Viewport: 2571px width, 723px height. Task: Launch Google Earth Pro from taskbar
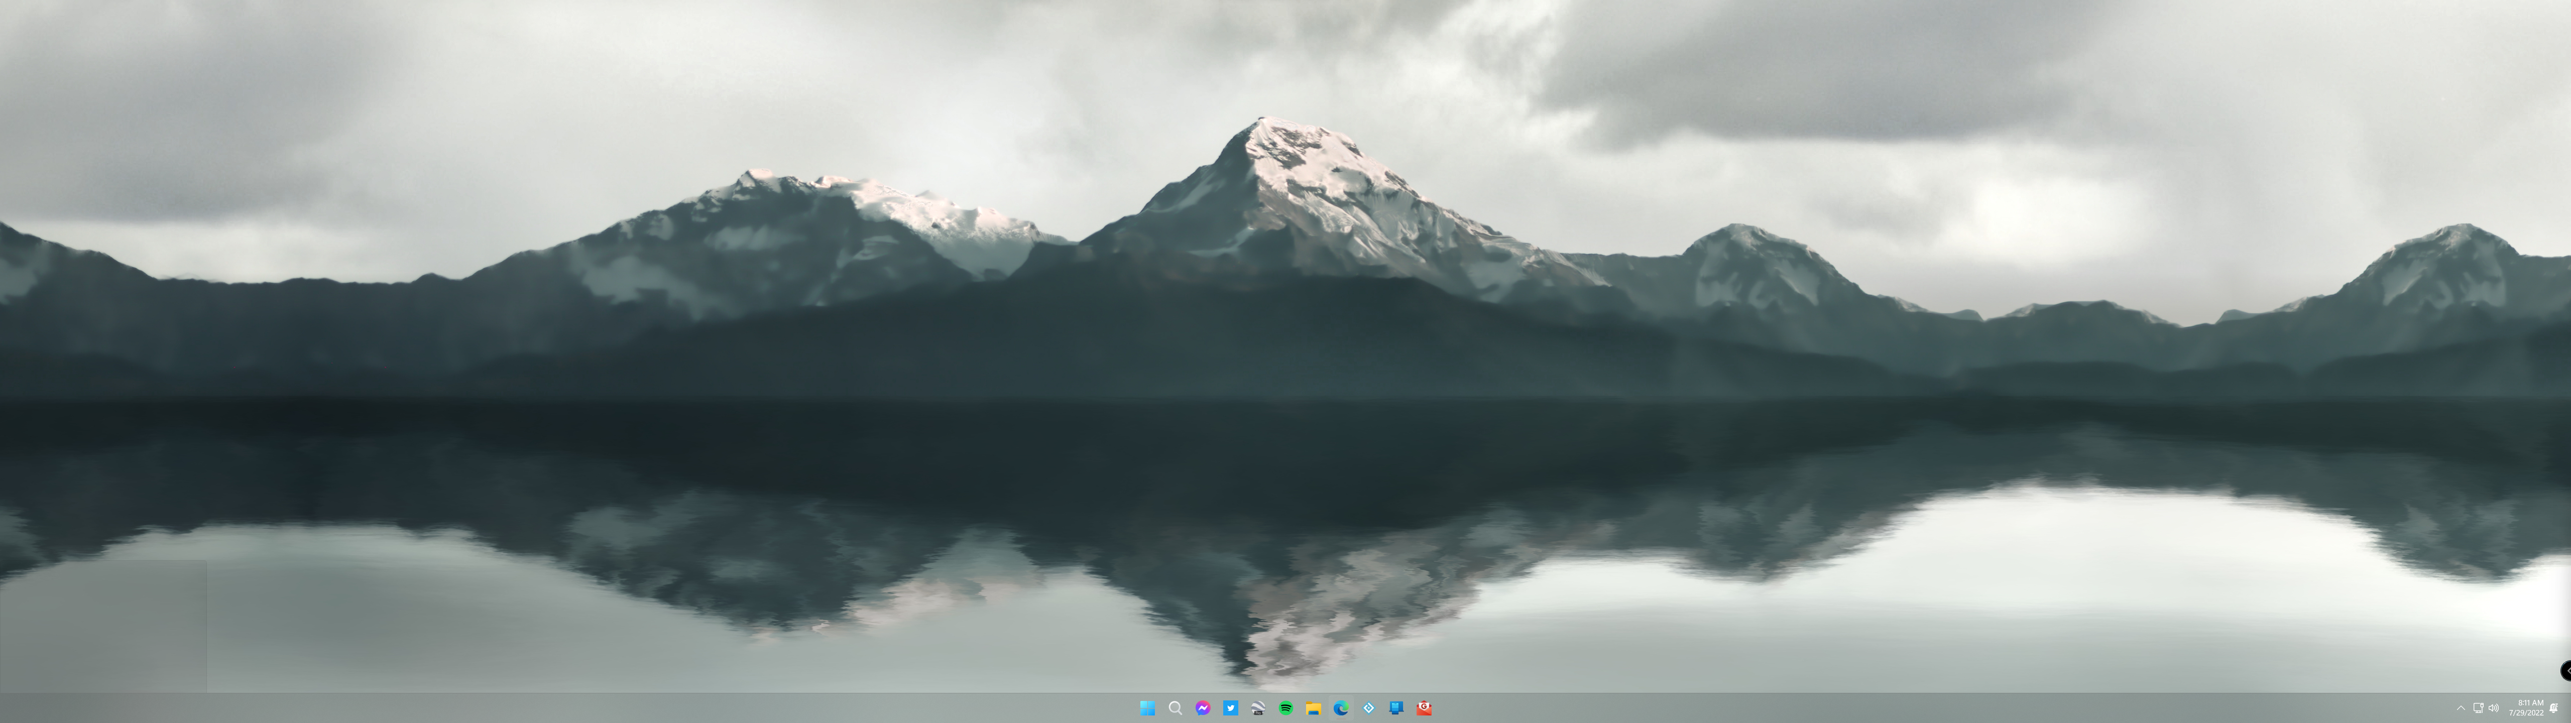[1258, 708]
